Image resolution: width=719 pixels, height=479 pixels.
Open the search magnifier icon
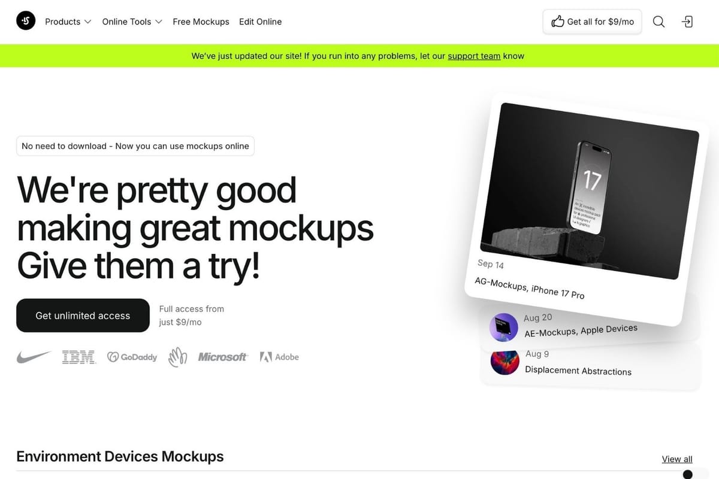pos(658,22)
